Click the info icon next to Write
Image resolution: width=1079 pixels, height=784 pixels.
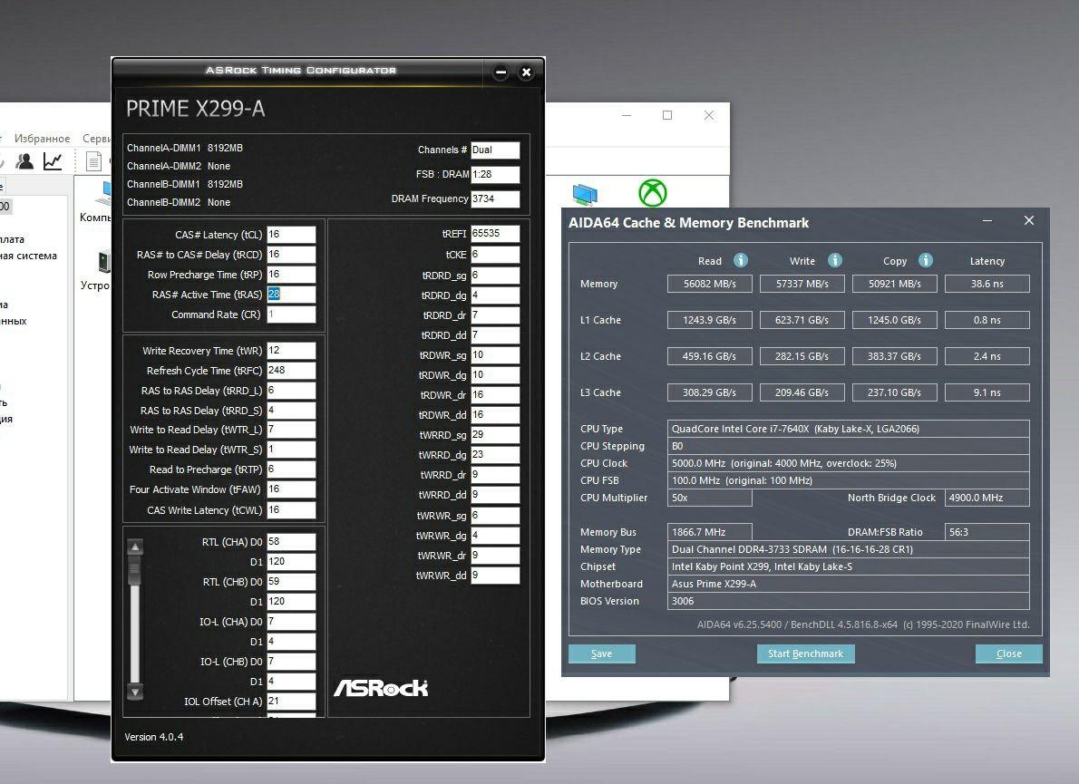[x=835, y=260]
